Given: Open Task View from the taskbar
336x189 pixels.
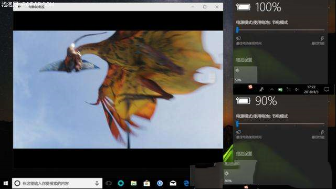Looking at the screenshot, I should pos(109,183).
